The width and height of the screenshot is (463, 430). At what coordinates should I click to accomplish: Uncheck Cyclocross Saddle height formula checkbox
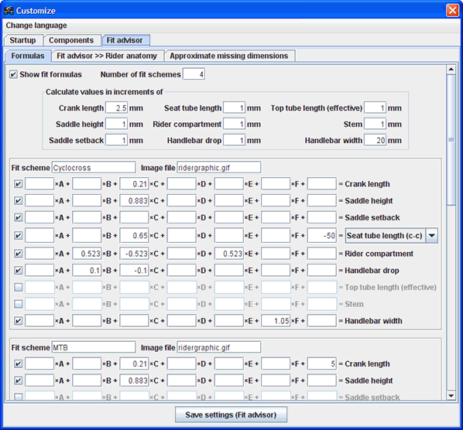tap(18, 201)
